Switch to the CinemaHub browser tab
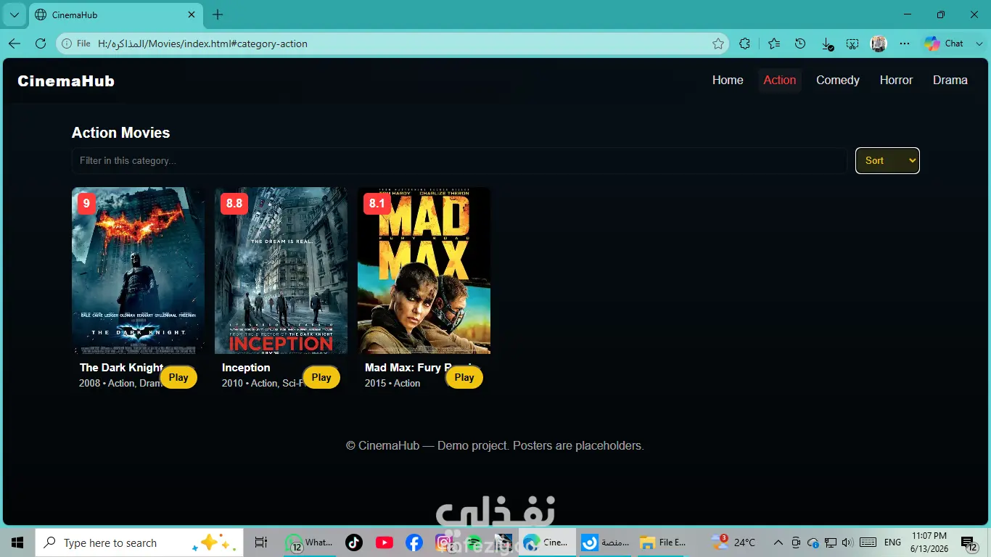Screen dimensions: 991x557 116,15
